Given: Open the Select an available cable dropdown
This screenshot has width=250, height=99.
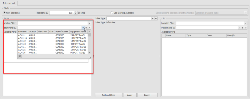Looking at the screenshot, I should [x=246, y=13].
